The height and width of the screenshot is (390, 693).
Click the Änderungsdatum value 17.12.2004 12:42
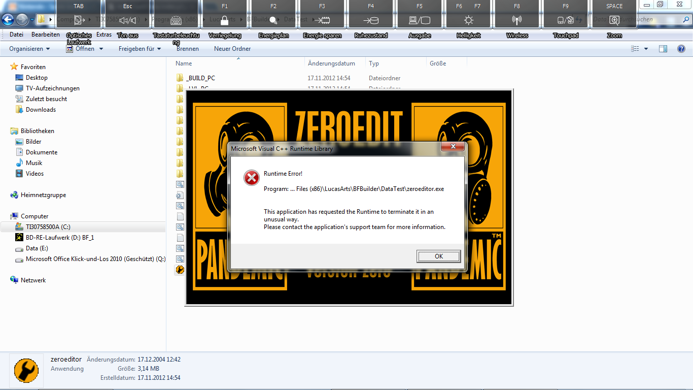click(x=159, y=360)
